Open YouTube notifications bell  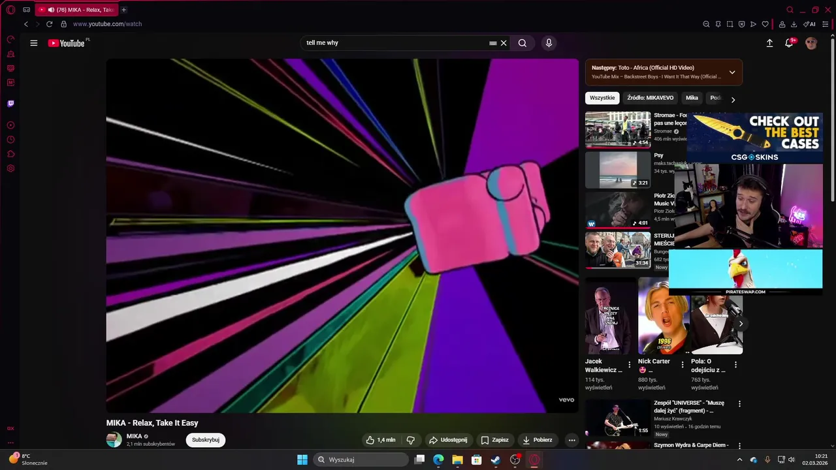click(789, 43)
